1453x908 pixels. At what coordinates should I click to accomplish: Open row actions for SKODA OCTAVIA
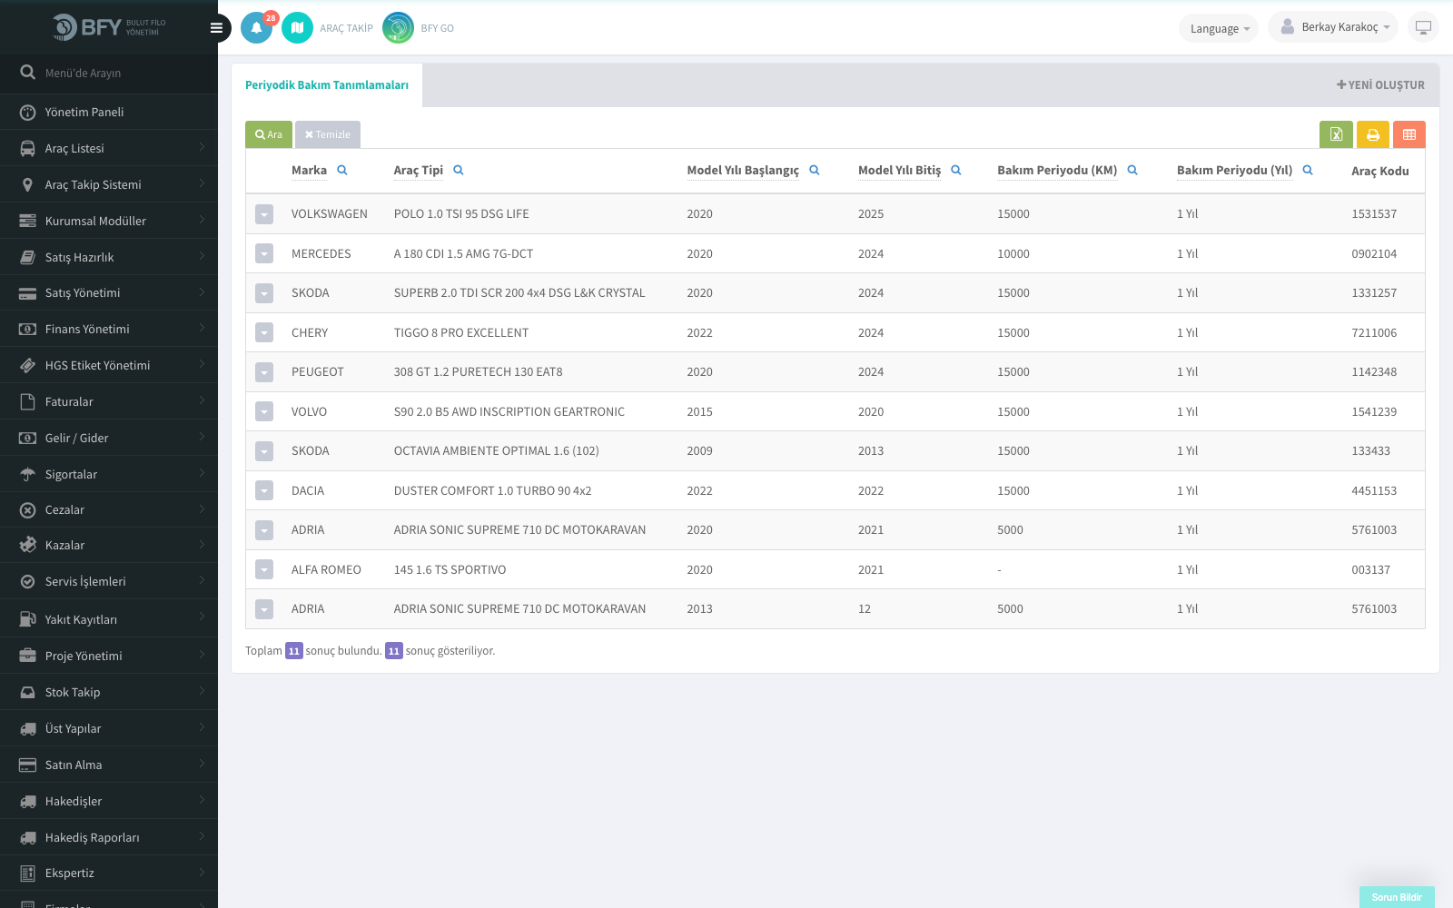click(x=264, y=451)
